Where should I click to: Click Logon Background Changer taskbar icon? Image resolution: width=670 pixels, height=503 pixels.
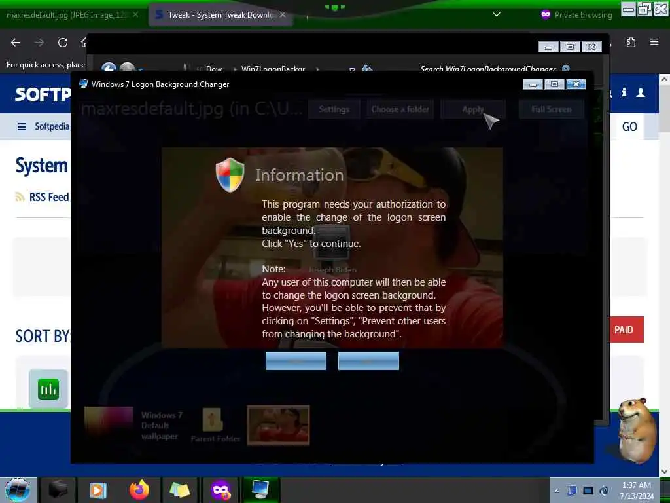coord(260,490)
